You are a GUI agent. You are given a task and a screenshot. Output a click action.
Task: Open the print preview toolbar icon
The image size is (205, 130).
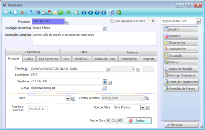tap(77, 13)
